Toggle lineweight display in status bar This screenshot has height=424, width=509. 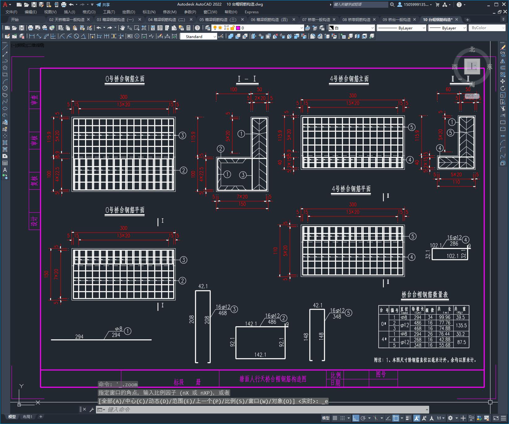[408, 418]
